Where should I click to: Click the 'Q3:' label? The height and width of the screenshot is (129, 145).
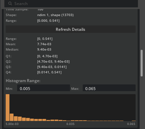(8, 67)
